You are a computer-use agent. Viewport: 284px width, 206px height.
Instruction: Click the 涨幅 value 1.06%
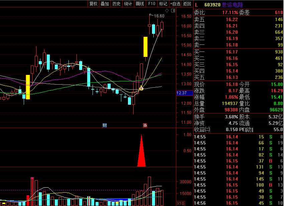click(x=231, y=97)
